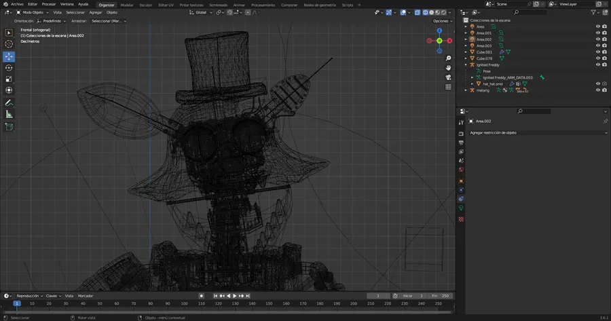This screenshot has height=321, width=611.
Task: Expand Ignited Freddy_ARM_DATA.003 item
Action: [x=472, y=77]
